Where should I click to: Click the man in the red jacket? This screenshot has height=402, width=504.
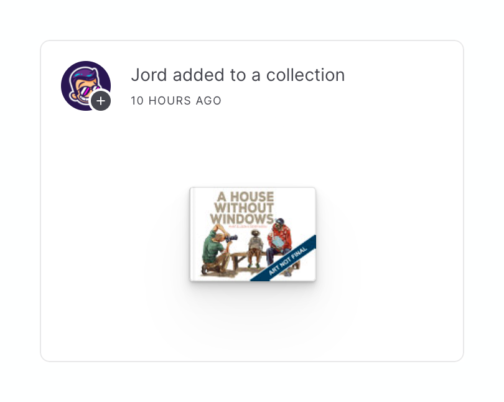[280, 246]
